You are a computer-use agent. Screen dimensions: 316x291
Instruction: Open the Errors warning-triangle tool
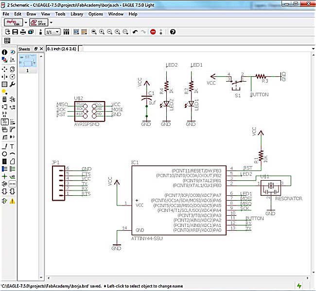tap(12, 201)
